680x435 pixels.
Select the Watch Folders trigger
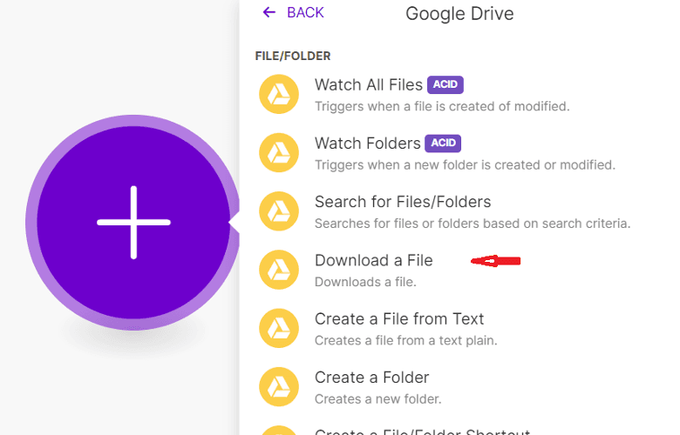point(367,144)
